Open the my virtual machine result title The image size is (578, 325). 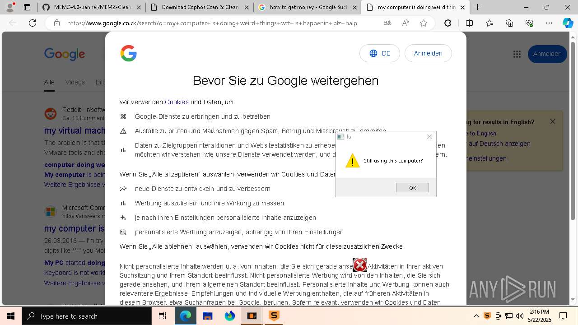75,130
